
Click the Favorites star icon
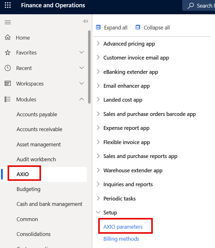[8, 53]
